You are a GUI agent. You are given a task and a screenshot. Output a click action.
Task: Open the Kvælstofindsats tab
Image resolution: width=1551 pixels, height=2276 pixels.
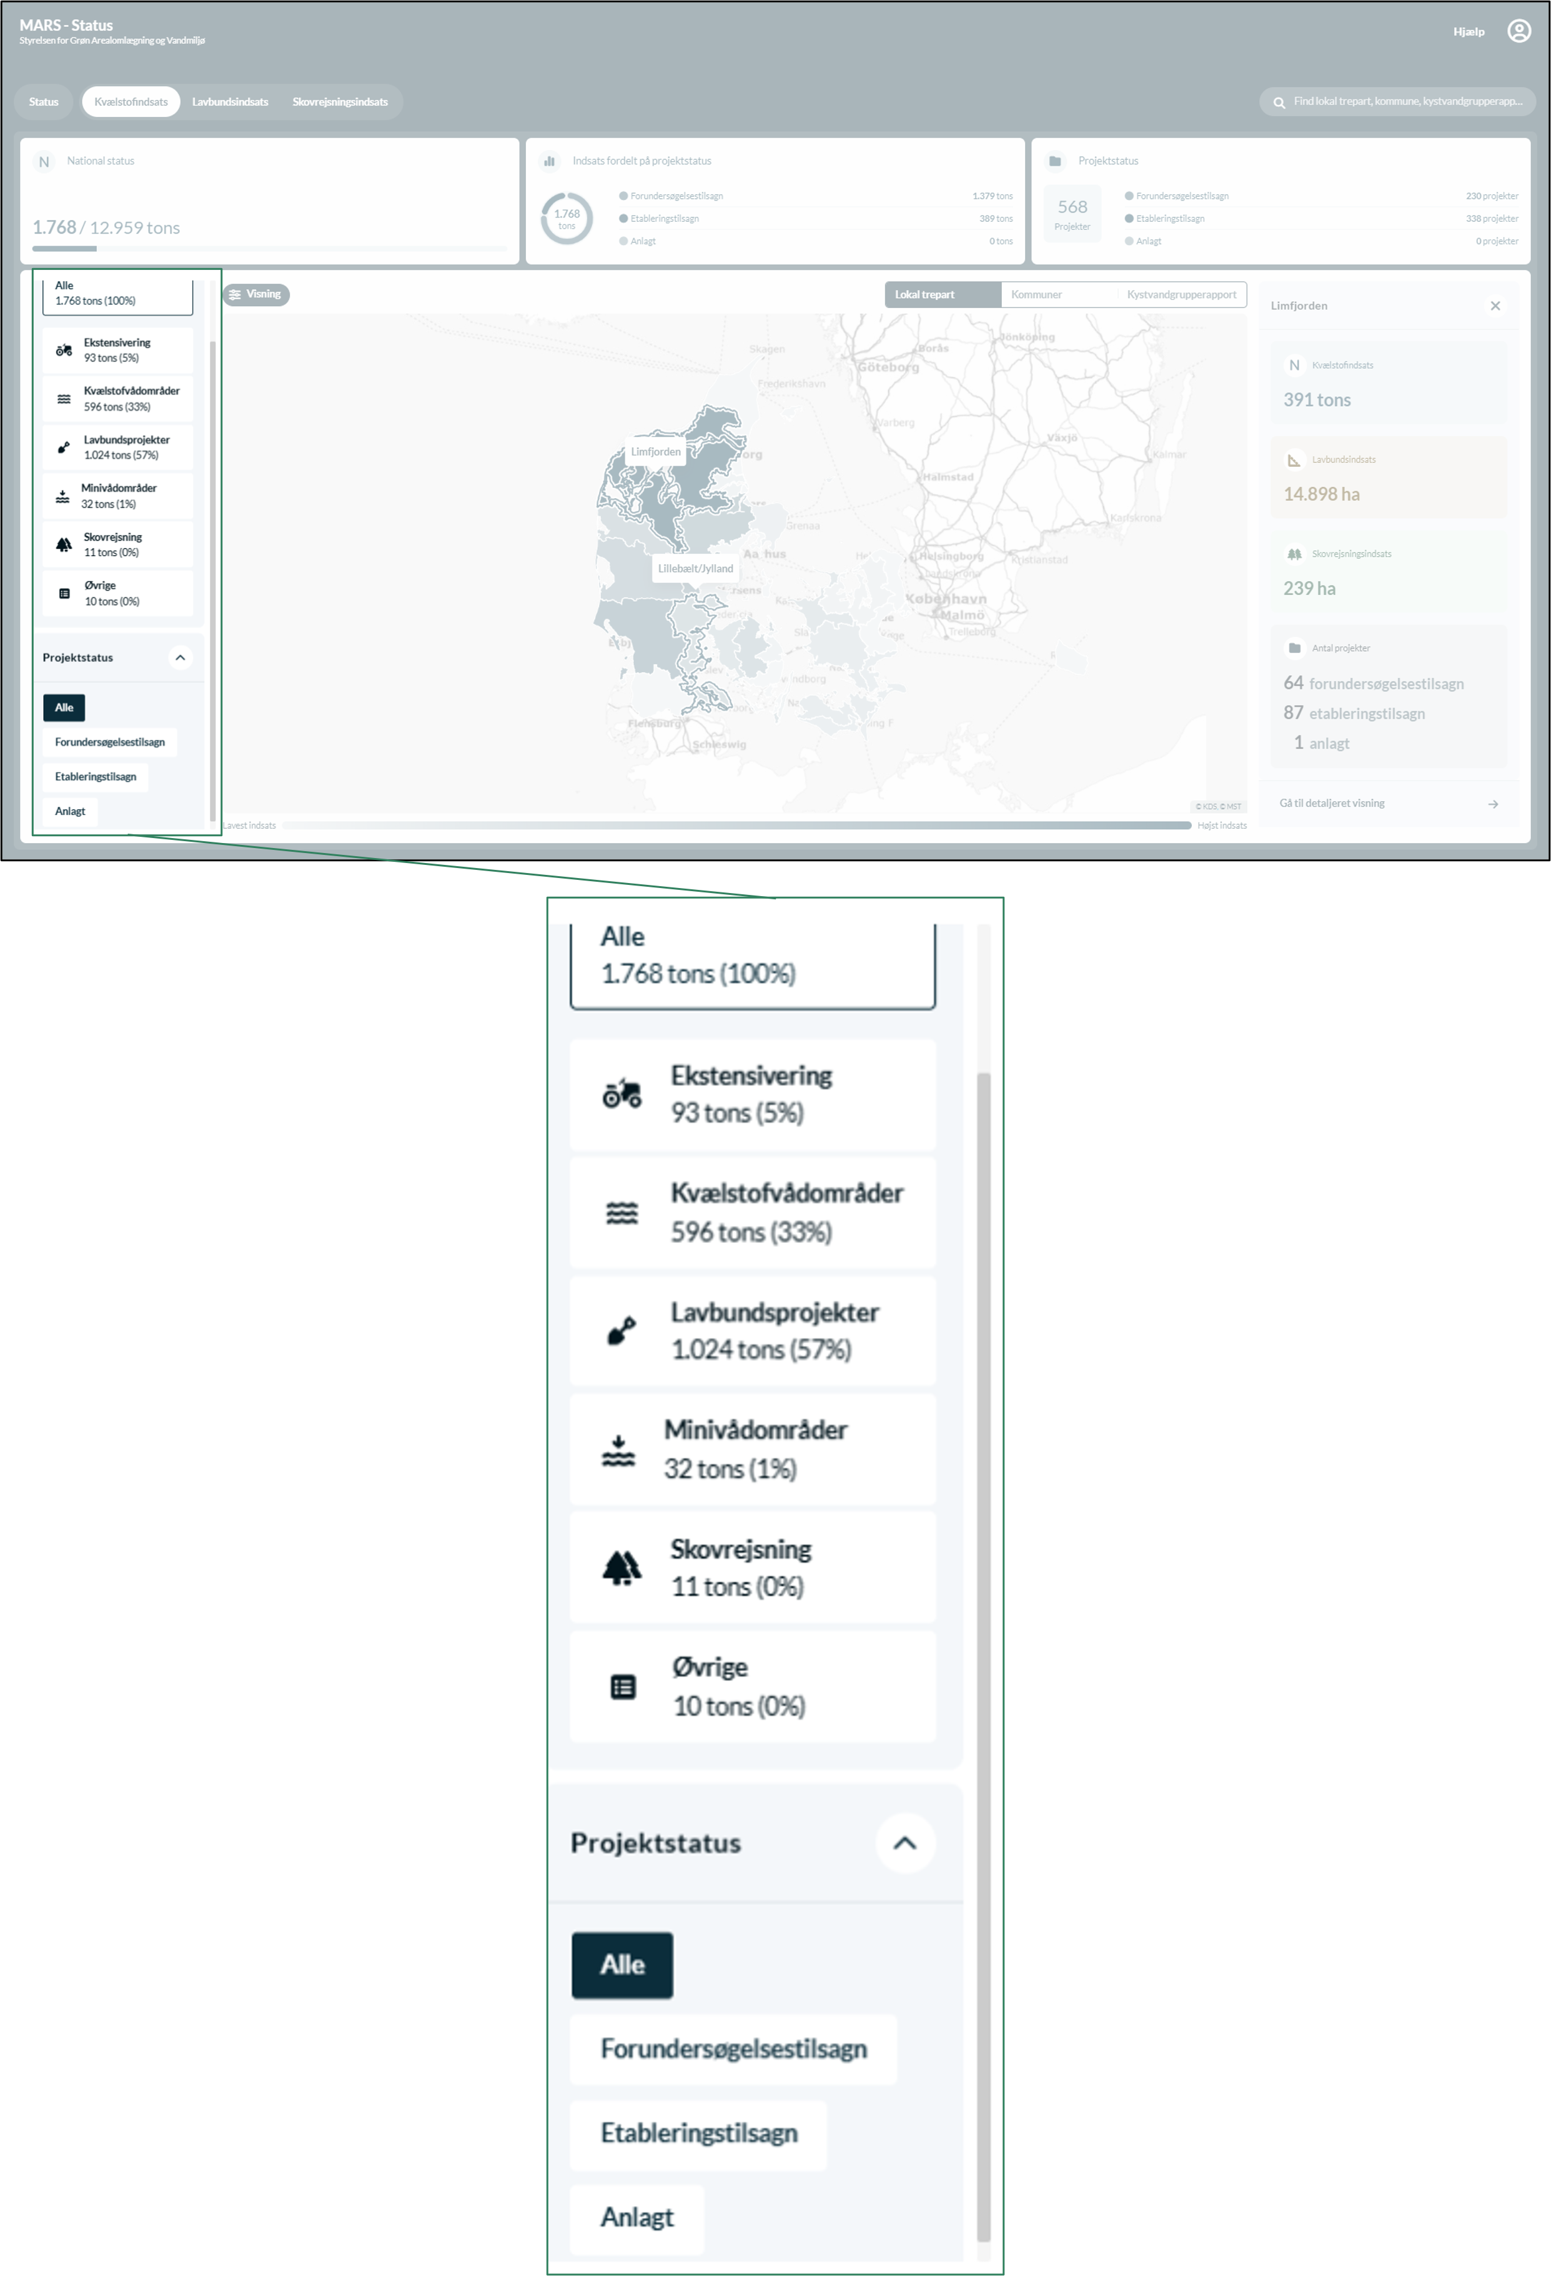coord(131,102)
